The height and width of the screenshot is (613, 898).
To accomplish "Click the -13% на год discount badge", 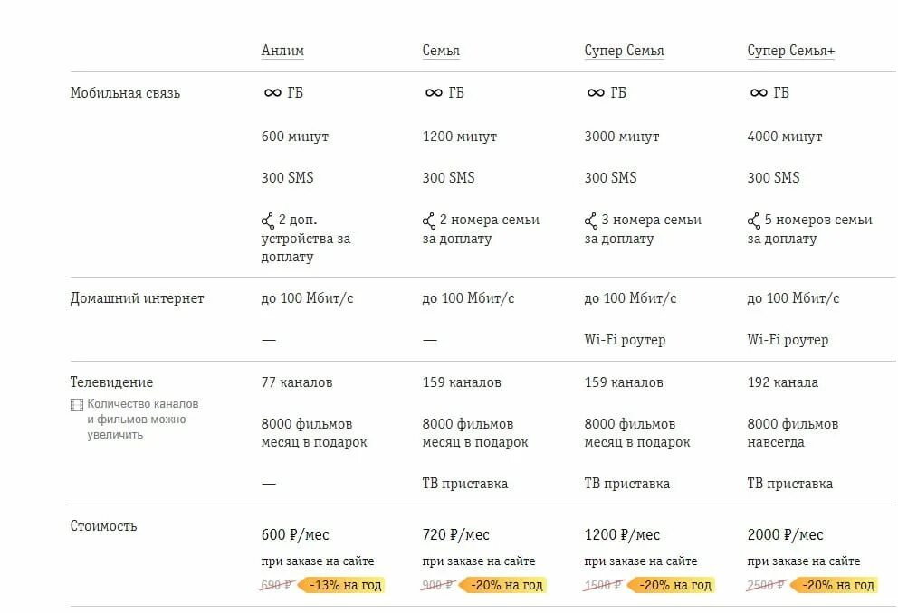I will (340, 585).
